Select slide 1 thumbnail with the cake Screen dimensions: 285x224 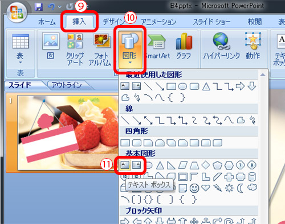click(x=68, y=132)
